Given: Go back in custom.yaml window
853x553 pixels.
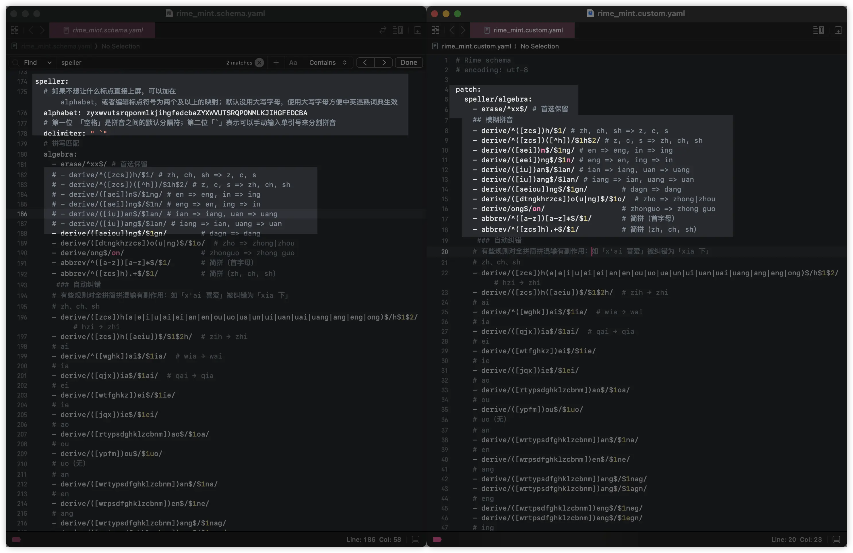Looking at the screenshot, I should (x=452, y=30).
